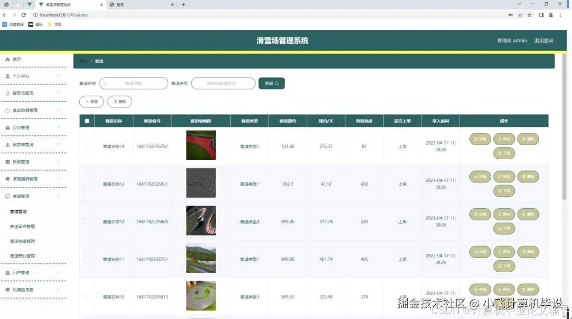Expand 公告管理 with its chevron
Image resolution: width=572 pixels, height=319 pixels.
pyautogui.click(x=59, y=127)
